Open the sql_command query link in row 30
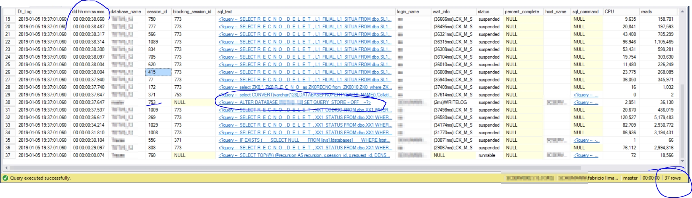Image resolution: width=692 pixels, height=198 pixels. (x=586, y=103)
